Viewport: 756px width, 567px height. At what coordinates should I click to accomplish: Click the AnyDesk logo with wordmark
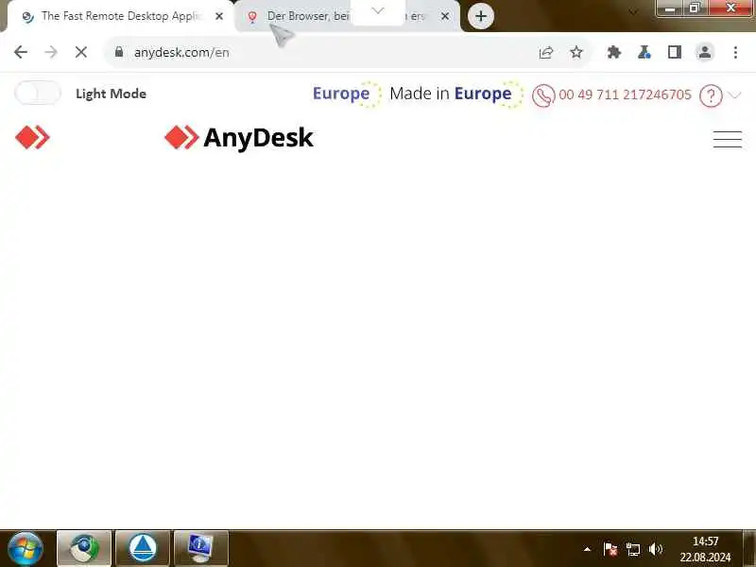pos(239,137)
